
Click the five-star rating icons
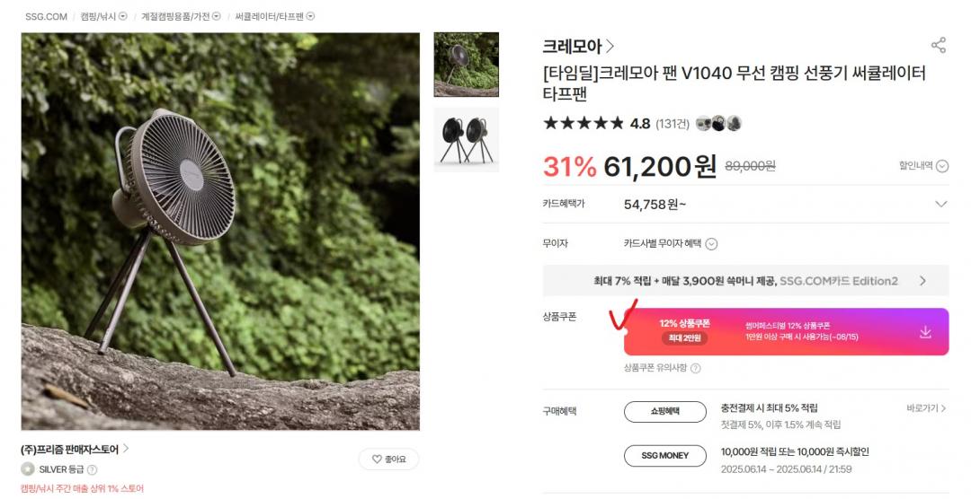[583, 123]
